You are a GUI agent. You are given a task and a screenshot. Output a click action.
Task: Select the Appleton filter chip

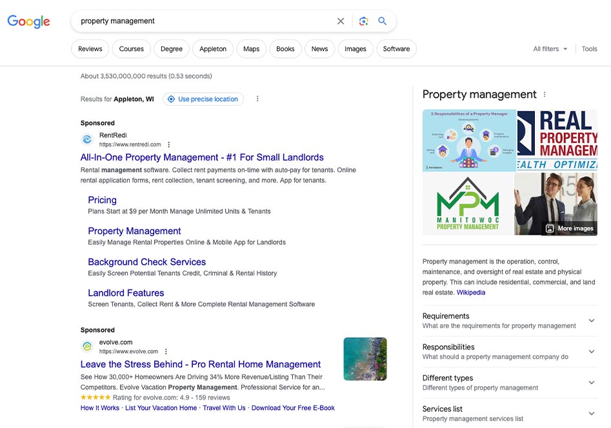pos(213,49)
